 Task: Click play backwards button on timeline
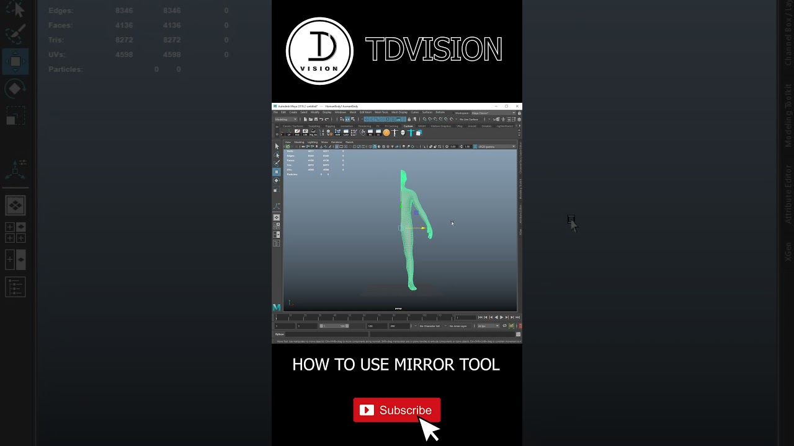point(496,317)
